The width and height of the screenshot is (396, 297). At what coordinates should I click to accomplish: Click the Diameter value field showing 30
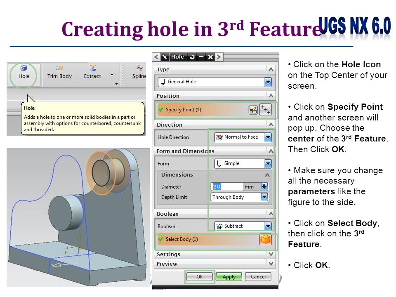(226, 187)
